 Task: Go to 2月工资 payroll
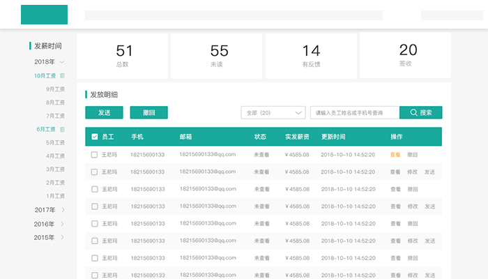click(55, 183)
